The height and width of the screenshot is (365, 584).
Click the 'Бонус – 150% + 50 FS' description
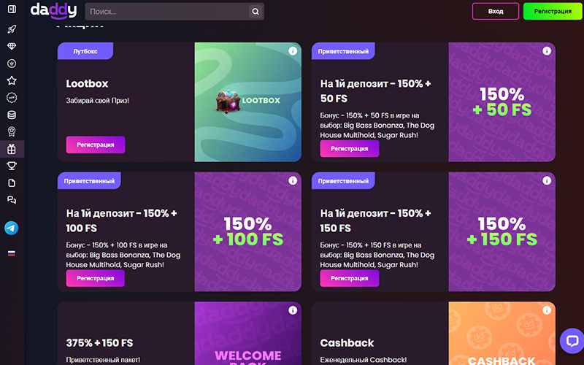377,125
